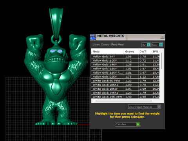Viewport: 188px width, 141px height.
Task: Sort by the Metal column header
Action: (x=107, y=51)
